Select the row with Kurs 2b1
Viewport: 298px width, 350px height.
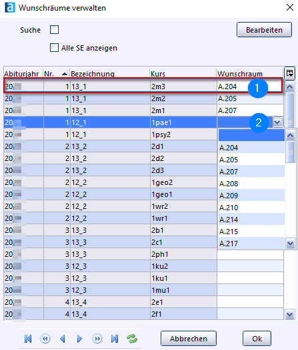click(x=111, y=230)
